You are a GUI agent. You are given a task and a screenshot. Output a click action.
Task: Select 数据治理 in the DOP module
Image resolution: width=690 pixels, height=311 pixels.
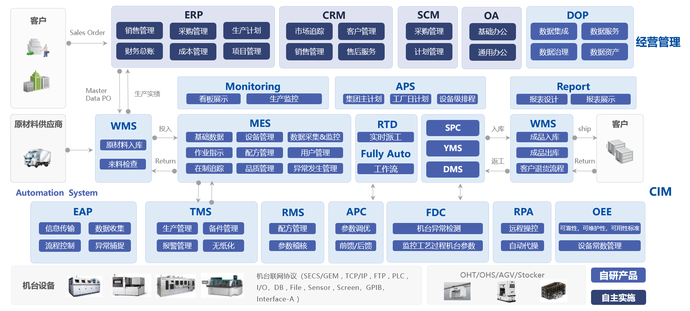(553, 52)
